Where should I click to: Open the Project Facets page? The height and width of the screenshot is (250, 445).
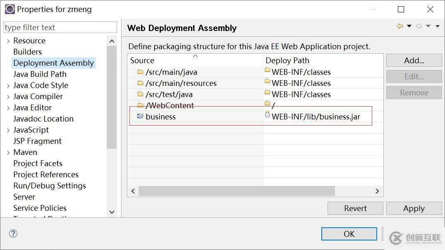(x=38, y=163)
